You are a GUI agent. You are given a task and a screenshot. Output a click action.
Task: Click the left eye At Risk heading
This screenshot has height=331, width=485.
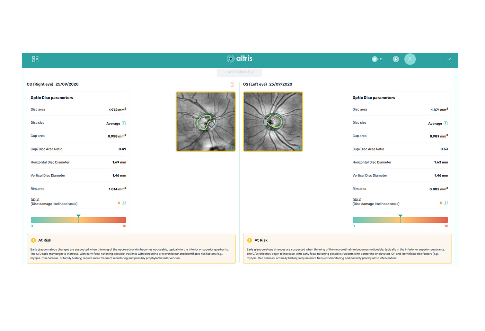pos(261,240)
